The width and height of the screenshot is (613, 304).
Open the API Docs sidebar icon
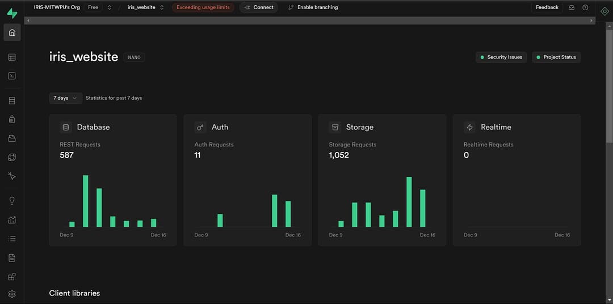pos(12,257)
